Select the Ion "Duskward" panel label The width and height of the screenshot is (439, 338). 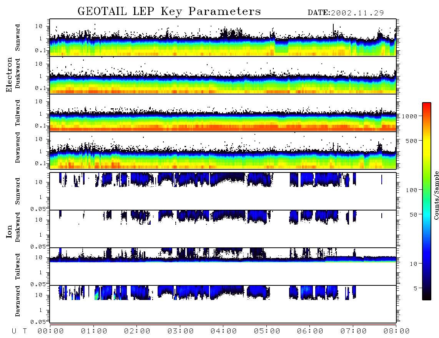click(18, 227)
